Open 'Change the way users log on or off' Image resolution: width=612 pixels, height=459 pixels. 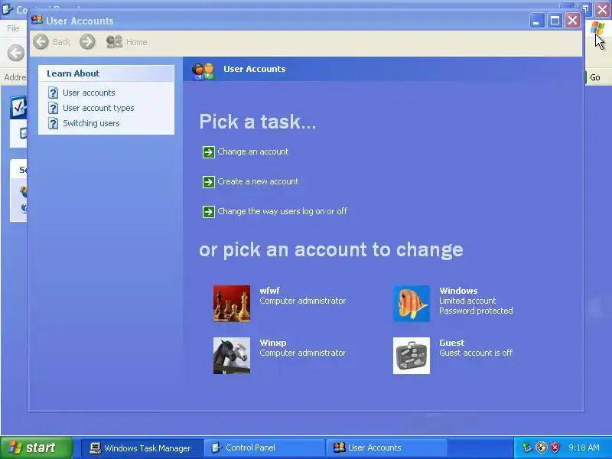click(x=282, y=211)
